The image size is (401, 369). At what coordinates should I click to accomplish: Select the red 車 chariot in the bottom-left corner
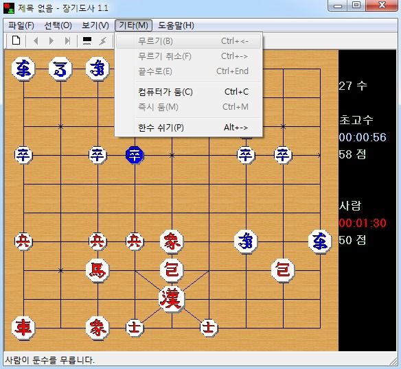point(23,328)
